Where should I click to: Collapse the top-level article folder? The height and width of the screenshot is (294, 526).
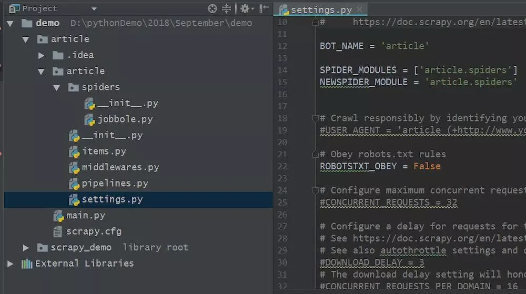pyautogui.click(x=25, y=39)
